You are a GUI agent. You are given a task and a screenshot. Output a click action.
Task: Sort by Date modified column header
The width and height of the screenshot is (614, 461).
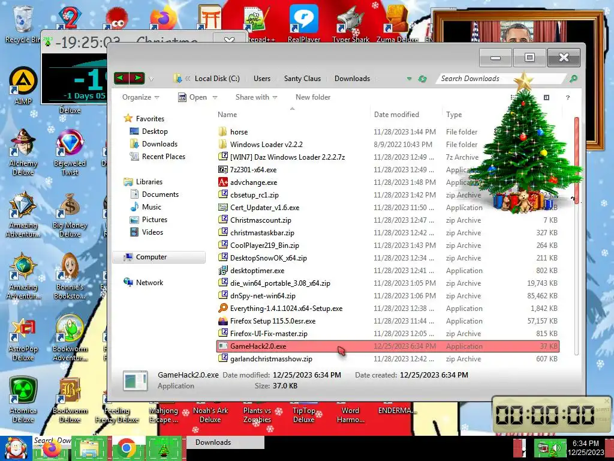point(396,115)
